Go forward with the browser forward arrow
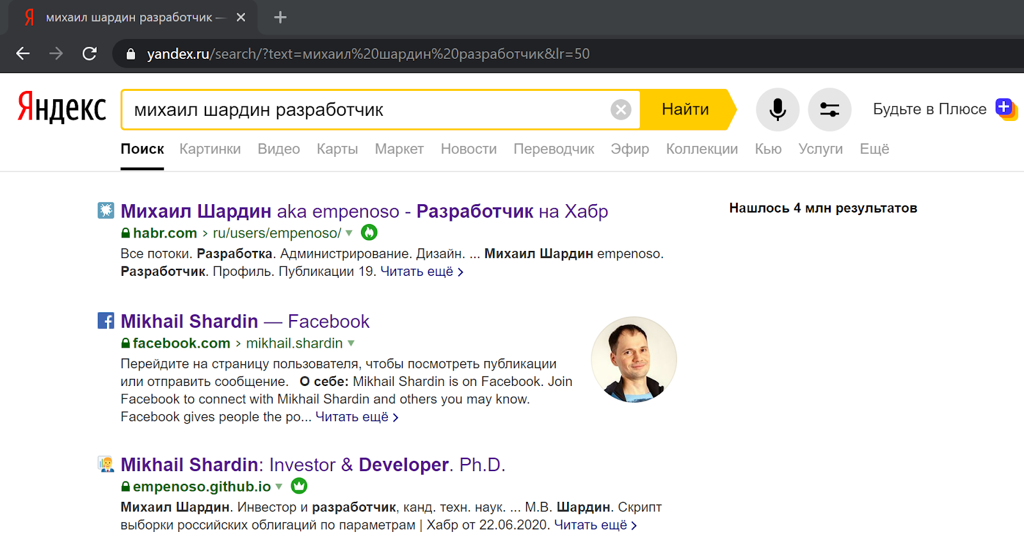 (56, 54)
